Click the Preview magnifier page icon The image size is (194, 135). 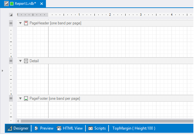36,129
